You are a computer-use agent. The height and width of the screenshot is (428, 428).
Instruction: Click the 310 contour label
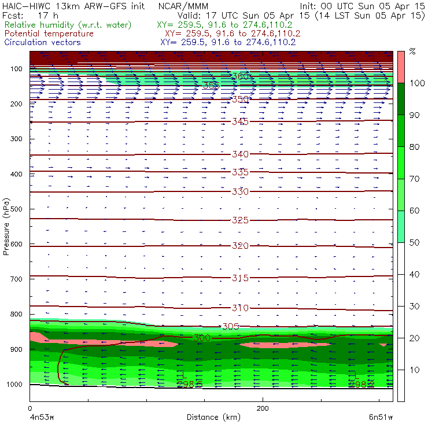click(241, 308)
